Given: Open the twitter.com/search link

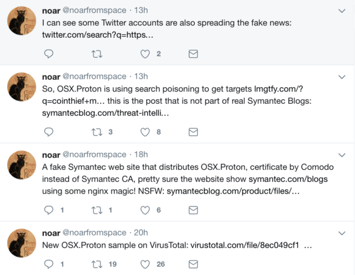Looking at the screenshot, I should point(98,35).
